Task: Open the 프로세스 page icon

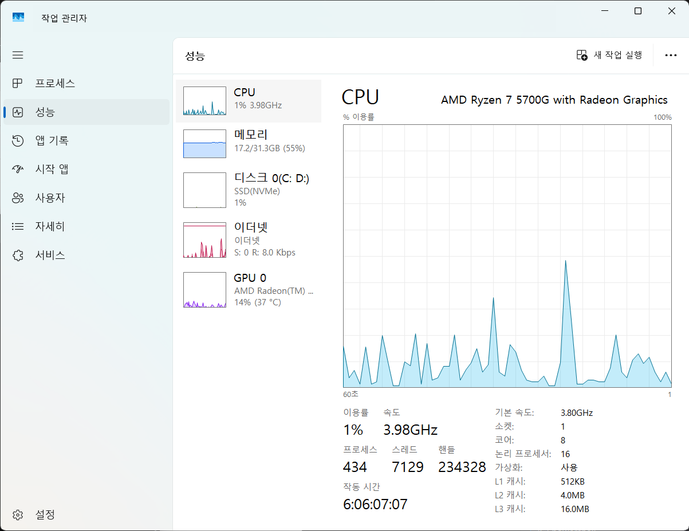Action: coord(18,84)
